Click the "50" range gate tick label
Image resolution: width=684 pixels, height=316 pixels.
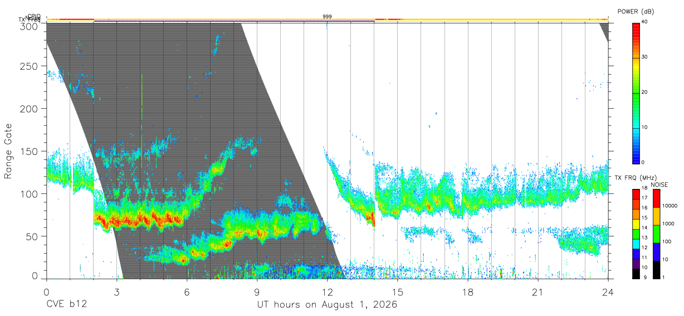[32, 236]
